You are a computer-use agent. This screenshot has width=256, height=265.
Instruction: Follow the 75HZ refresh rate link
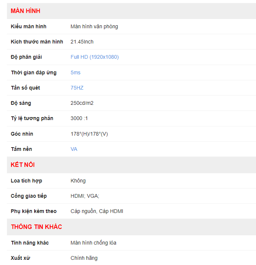[77, 88]
